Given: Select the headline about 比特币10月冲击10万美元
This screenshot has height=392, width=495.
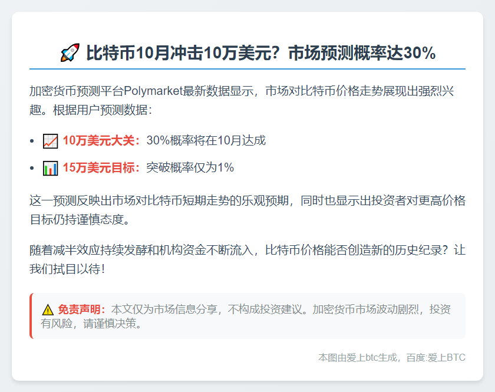Looking at the screenshot, I should coord(260,54).
